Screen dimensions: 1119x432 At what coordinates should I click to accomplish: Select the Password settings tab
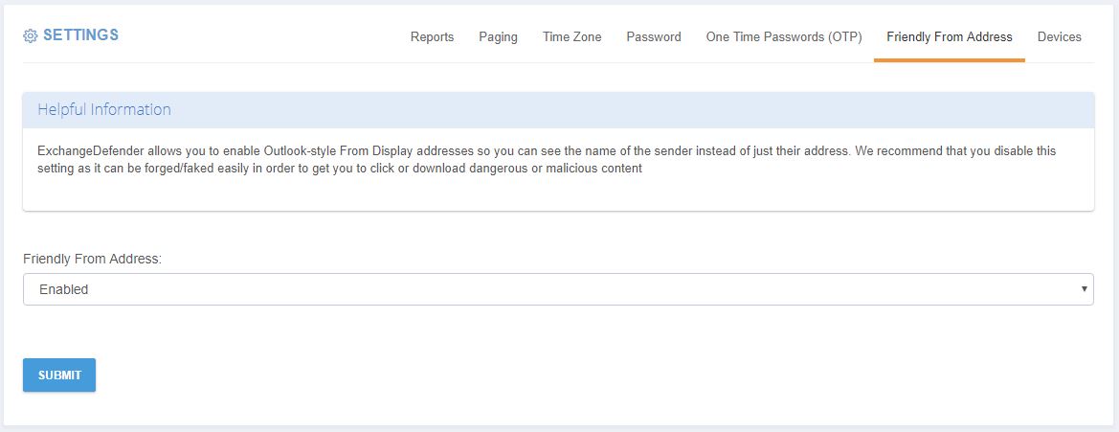click(654, 37)
